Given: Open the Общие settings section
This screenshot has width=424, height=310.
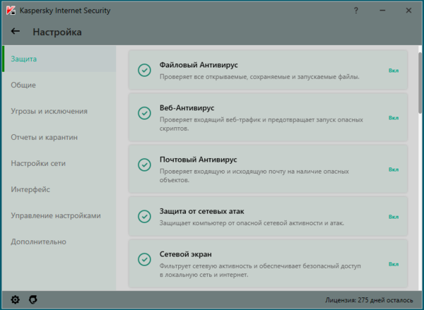Looking at the screenshot, I should [x=23, y=85].
